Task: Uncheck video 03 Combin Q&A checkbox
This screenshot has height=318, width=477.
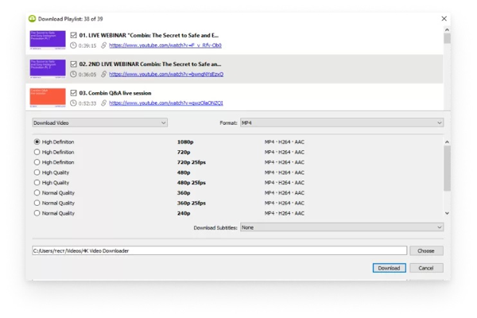Action: tap(73, 93)
